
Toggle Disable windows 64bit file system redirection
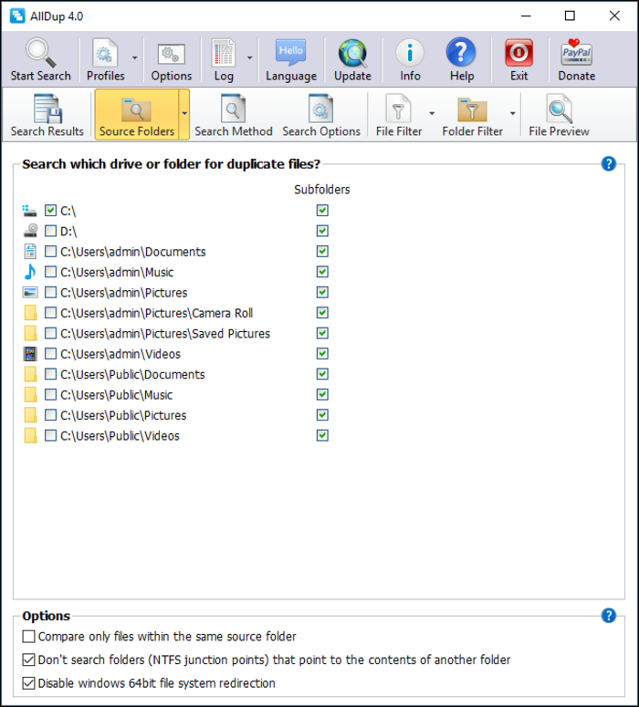29,683
